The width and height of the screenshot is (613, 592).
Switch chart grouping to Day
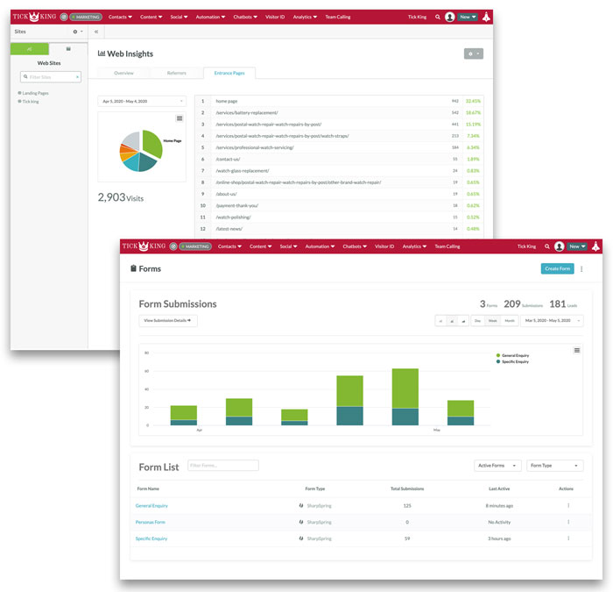[x=477, y=321]
